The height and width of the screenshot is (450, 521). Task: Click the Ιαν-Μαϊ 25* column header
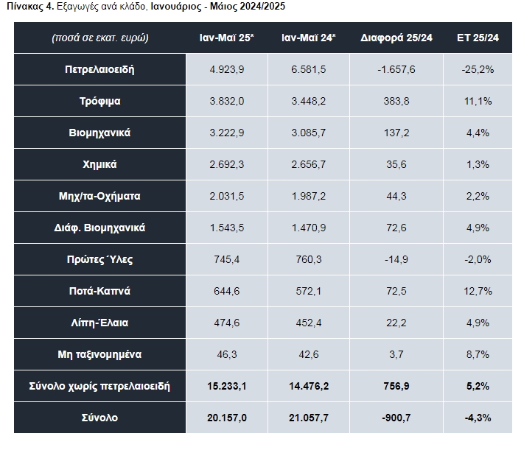coord(227,38)
